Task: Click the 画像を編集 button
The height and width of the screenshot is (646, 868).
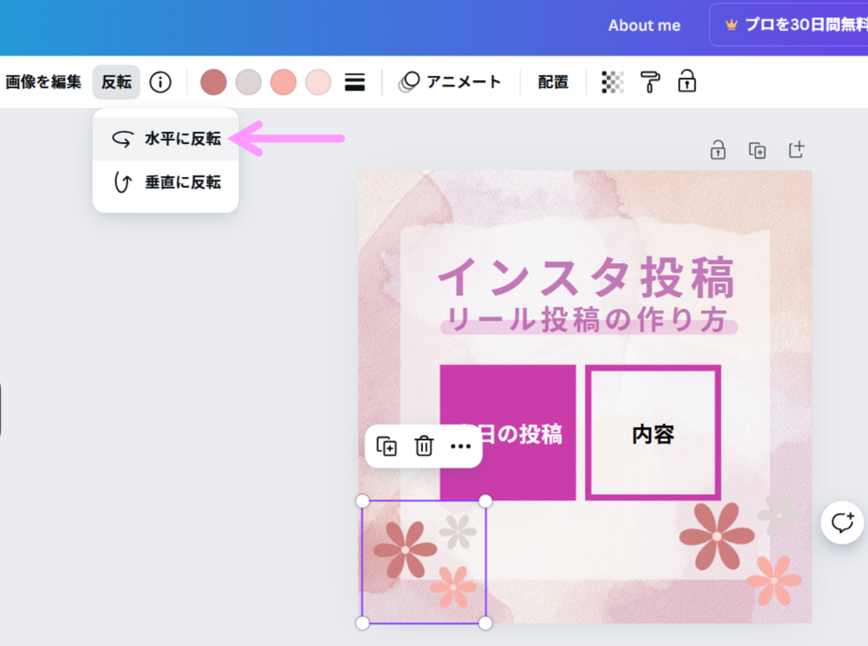Action: click(x=43, y=82)
